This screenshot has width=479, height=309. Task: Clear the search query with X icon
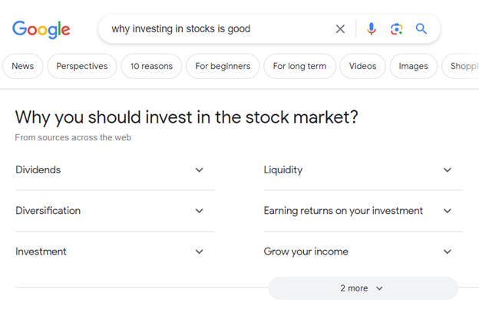(340, 29)
